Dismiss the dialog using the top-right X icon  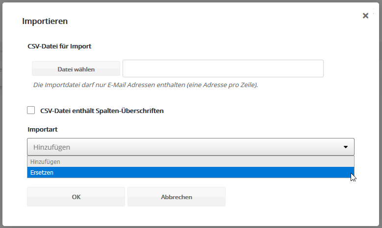tap(365, 16)
